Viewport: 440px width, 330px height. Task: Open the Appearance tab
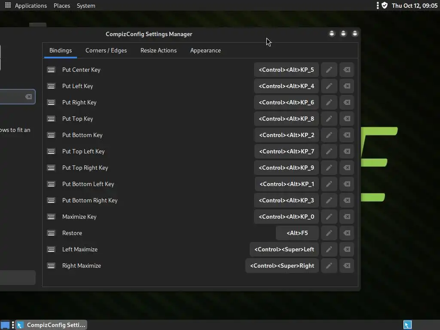coord(205,51)
